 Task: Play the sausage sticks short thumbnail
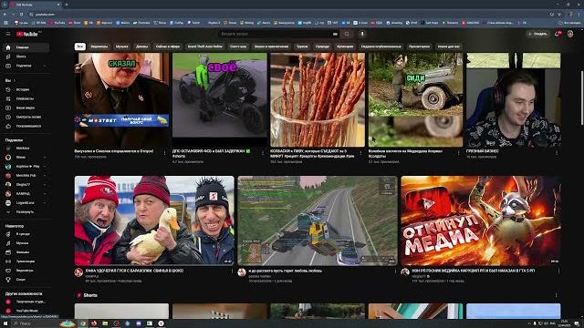tap(318, 99)
